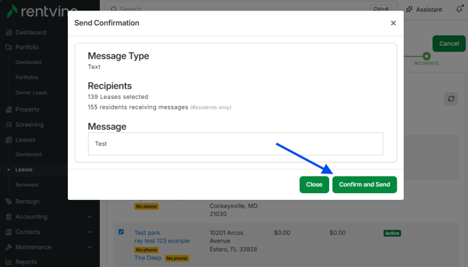This screenshot has width=468, height=267.
Task: Click the green Cancel button
Action: point(448,43)
